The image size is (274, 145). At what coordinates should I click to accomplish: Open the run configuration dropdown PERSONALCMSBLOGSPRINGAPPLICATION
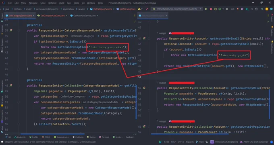(176, 9)
